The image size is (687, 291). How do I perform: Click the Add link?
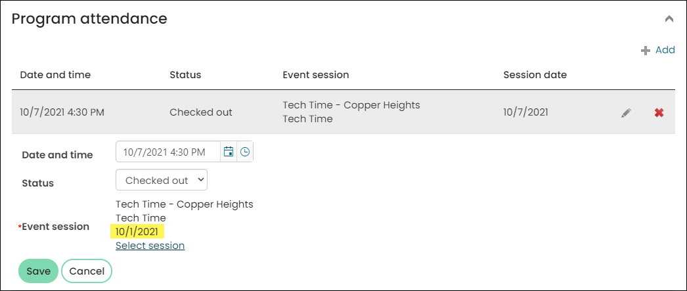(x=665, y=50)
